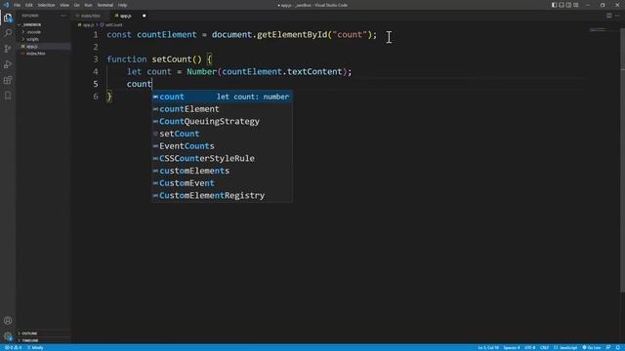
Task: Open the Terminal menu
Action: (105, 5)
